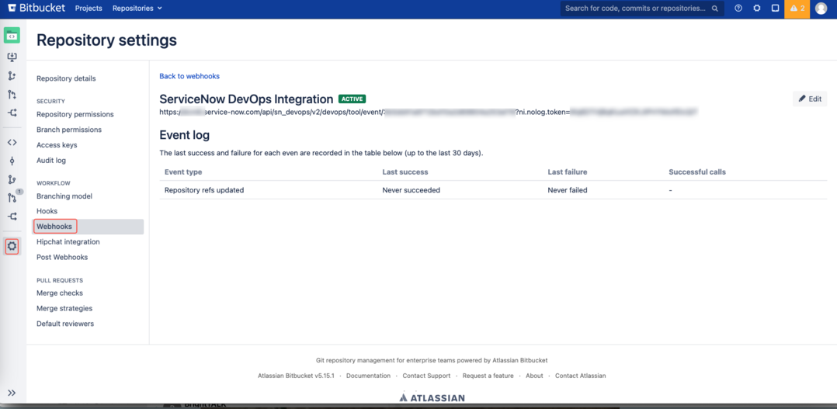Click the square inbox icon in header
Screen dimensions: 837x409
point(775,9)
